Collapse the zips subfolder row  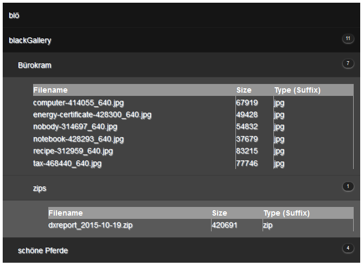(40, 189)
